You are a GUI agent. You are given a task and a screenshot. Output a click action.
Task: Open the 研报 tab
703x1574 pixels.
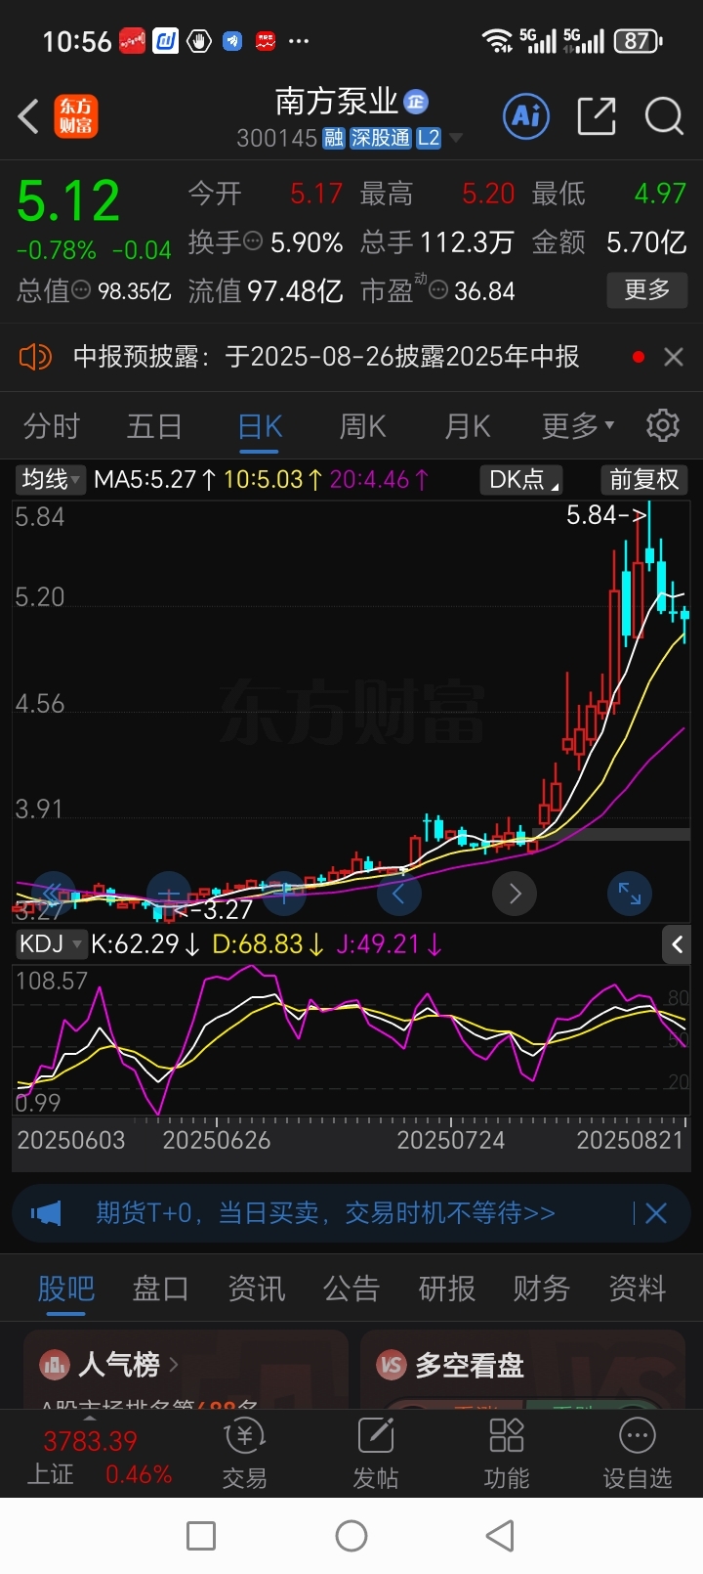coord(446,1289)
